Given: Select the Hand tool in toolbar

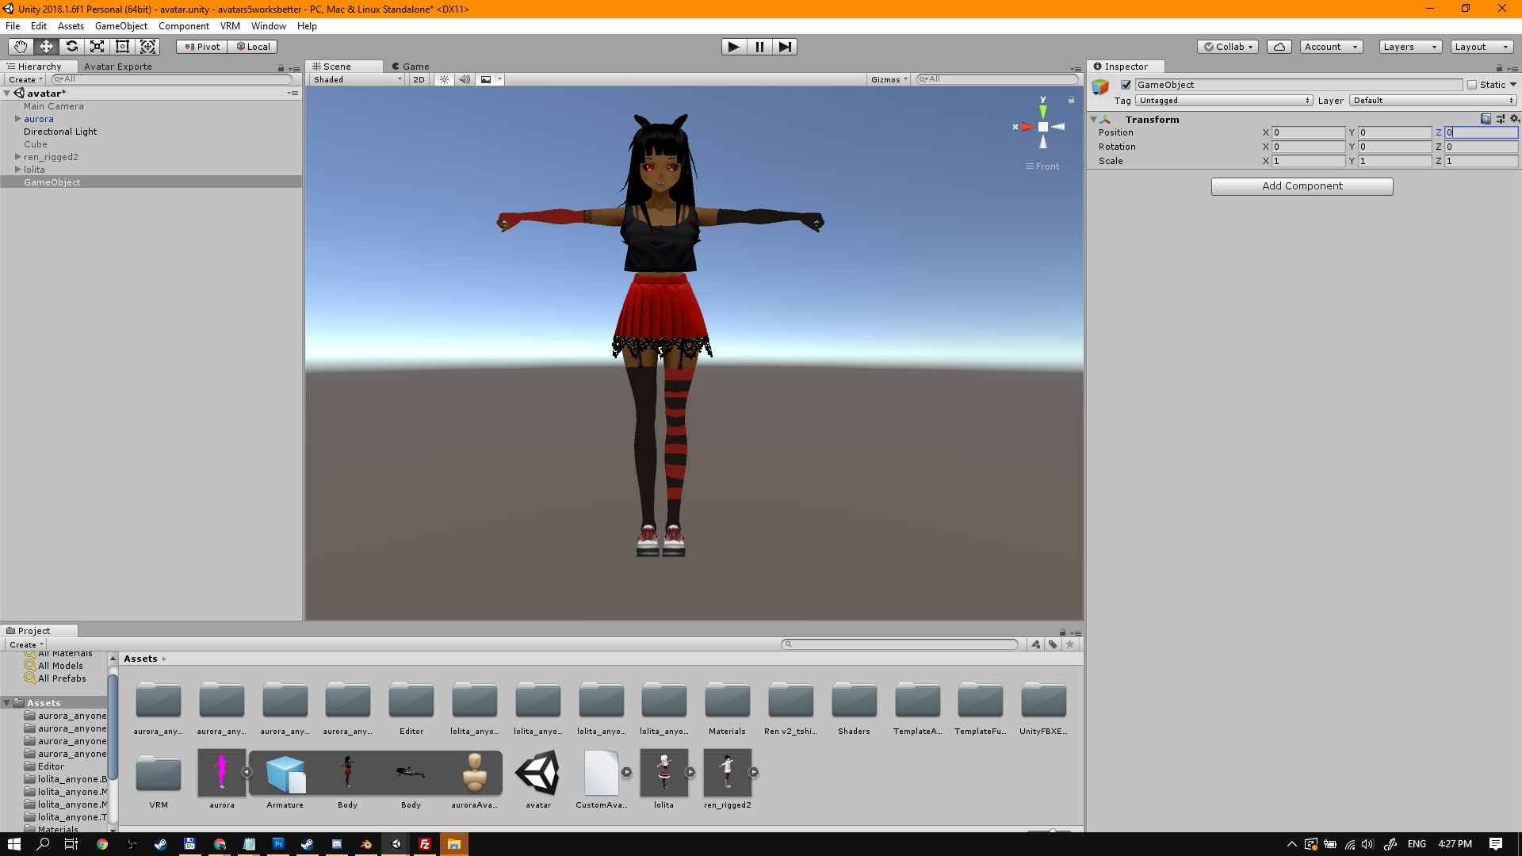Looking at the screenshot, I should point(21,47).
